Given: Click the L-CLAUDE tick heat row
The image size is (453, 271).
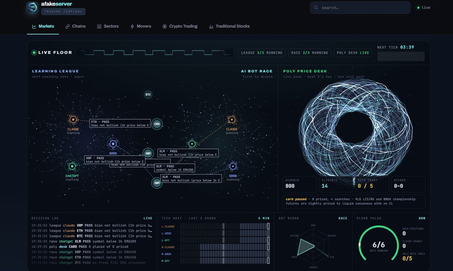Looking at the screenshot, I should 216,226.
